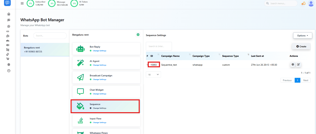316x134 pixels.
Task: Click the Sequentce_test campaign name
Action: click(x=169, y=65)
